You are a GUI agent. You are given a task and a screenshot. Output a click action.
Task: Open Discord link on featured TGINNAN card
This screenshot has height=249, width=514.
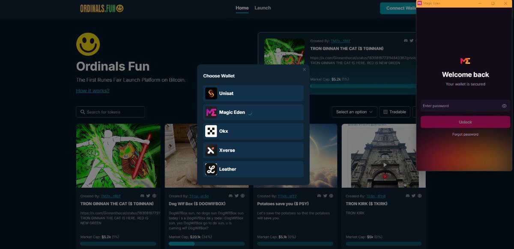pyautogui.click(x=406, y=41)
